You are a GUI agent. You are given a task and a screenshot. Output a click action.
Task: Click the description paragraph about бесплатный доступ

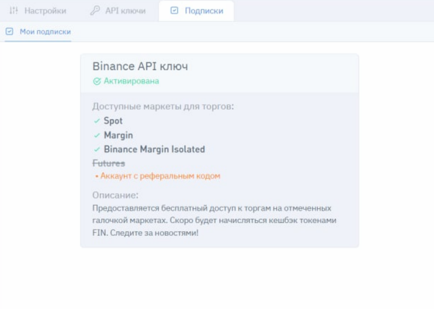coord(215,220)
